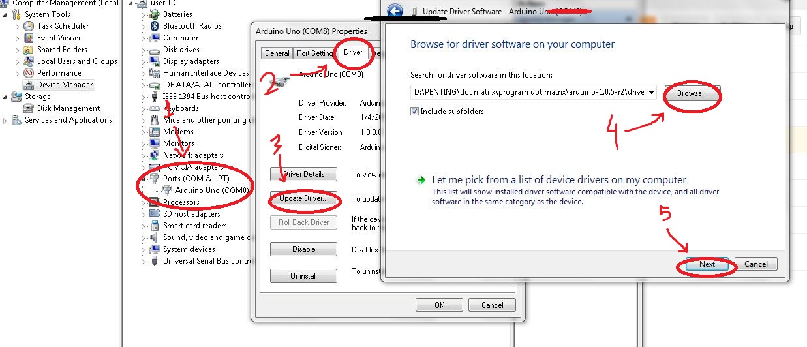
Task: Click the Smart card readers icon
Action: coord(155,226)
